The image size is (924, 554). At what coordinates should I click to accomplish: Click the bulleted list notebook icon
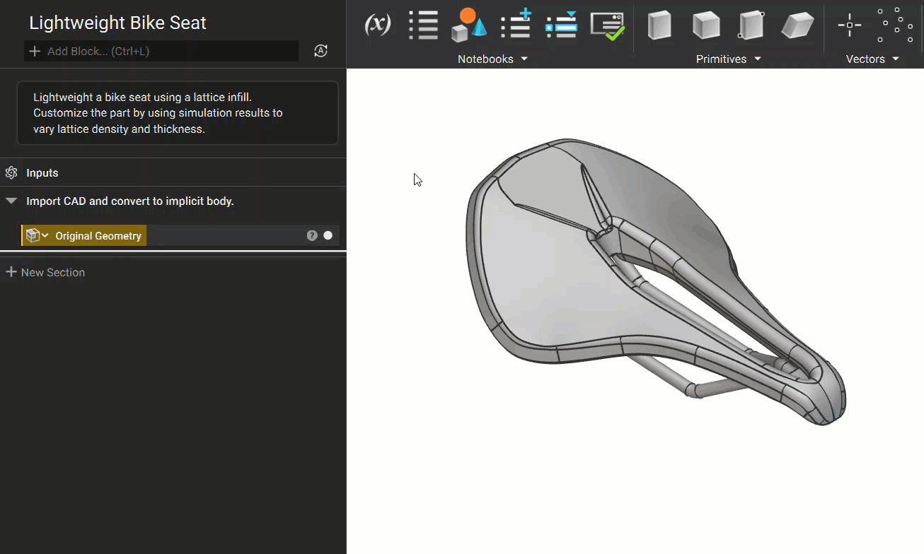(423, 25)
